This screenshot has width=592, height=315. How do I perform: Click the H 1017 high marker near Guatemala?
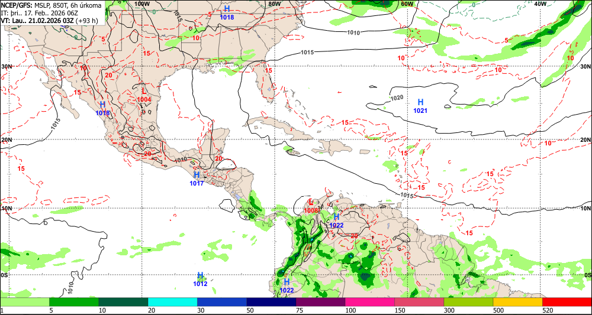197,179
